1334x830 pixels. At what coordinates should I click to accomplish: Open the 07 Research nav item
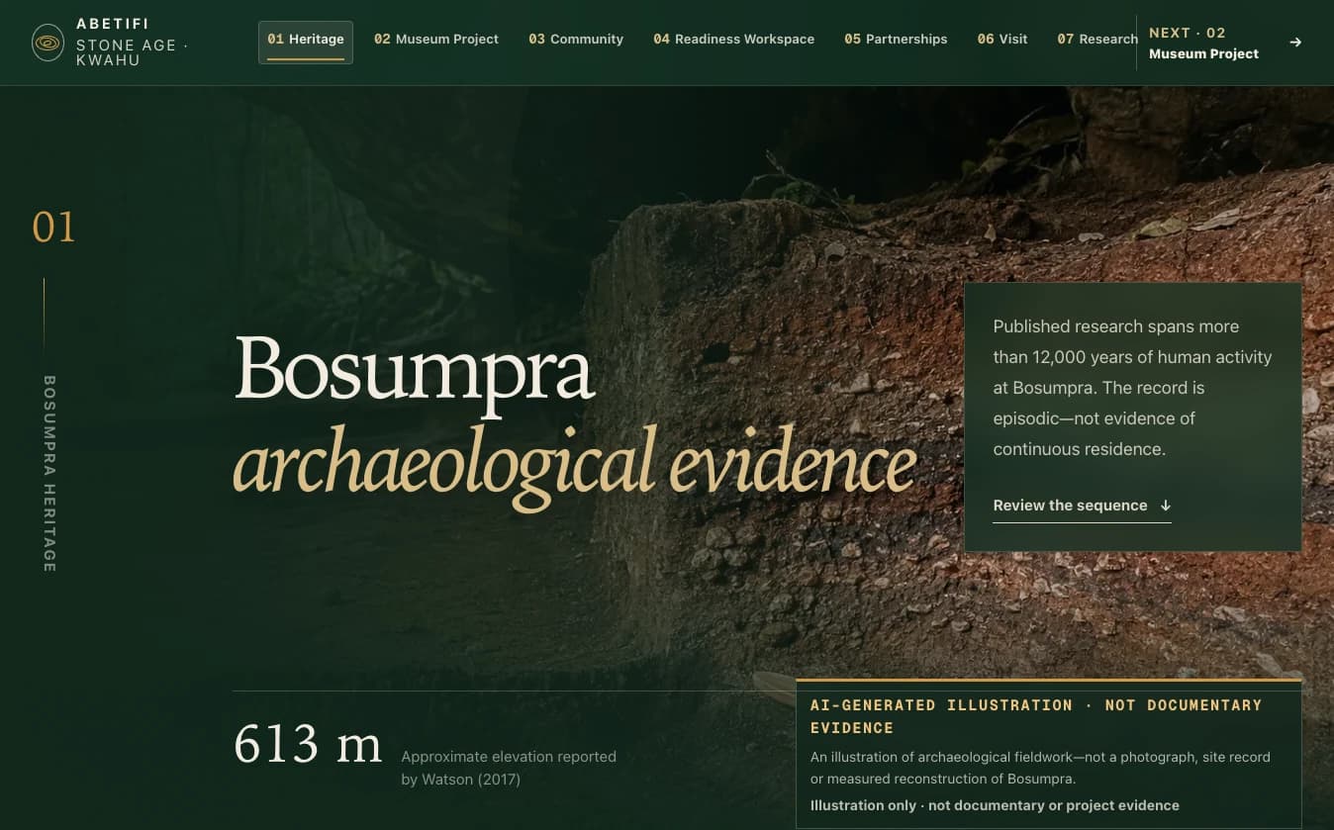(x=1096, y=40)
